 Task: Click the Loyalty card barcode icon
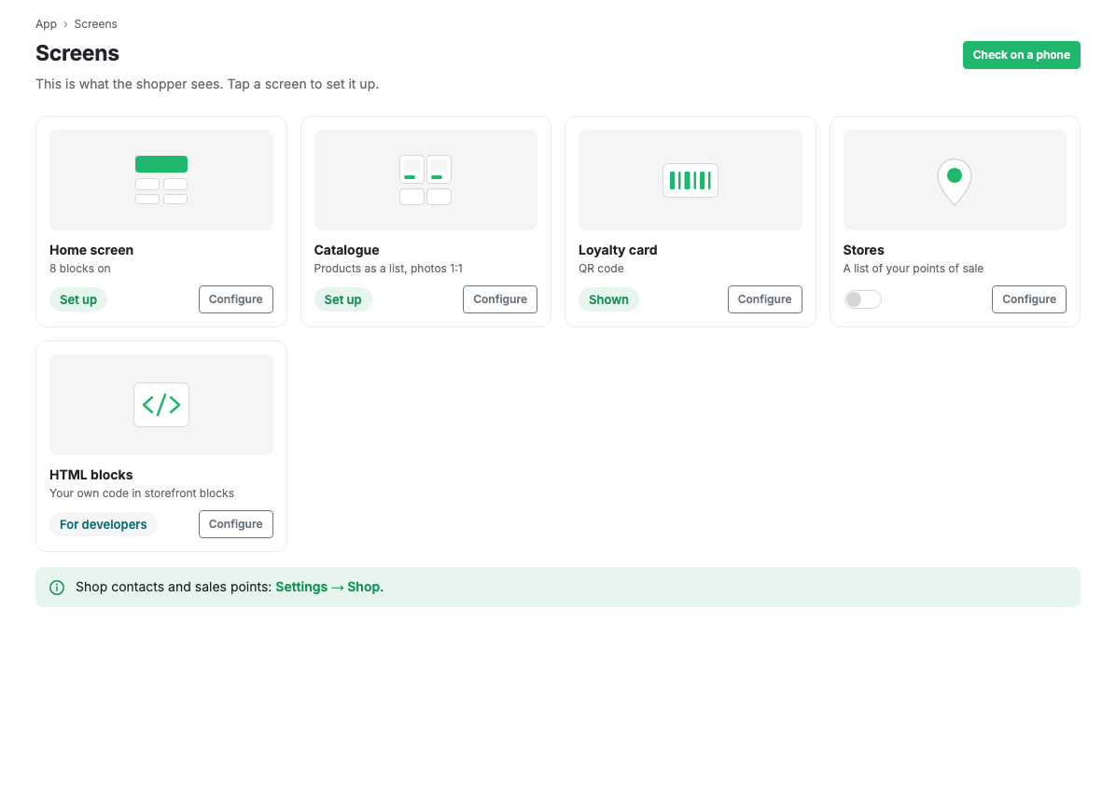[x=691, y=180]
